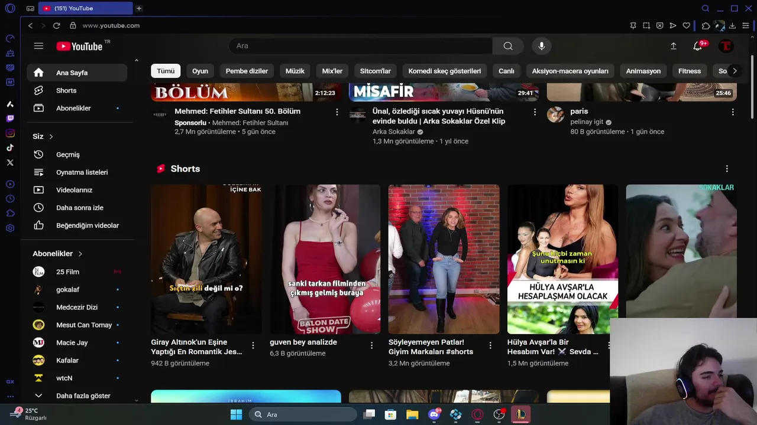Image resolution: width=757 pixels, height=425 pixels.
Task: Select the Müzik filter chip
Action: tap(295, 71)
